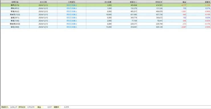Select the stock name cell coded (4953)
Viewport: 211px width, 109px height.
(15, 8)
